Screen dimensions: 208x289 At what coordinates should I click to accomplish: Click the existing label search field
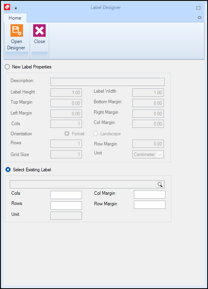coord(83,184)
